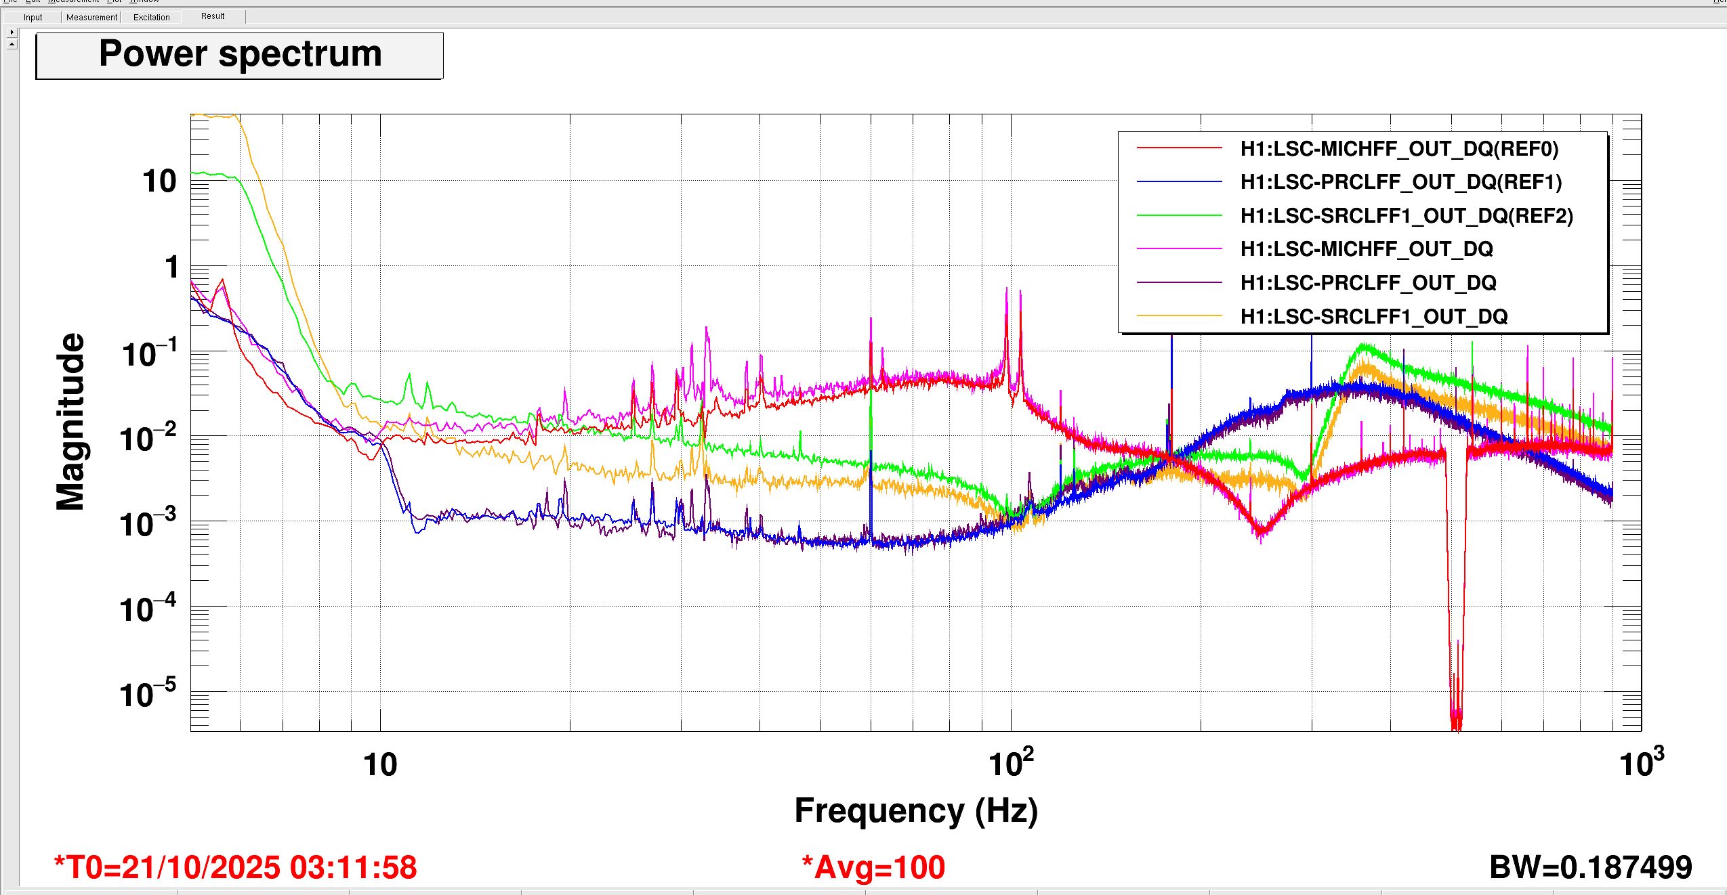Image resolution: width=1727 pixels, height=895 pixels.
Task: Click red line sample for MICHFF REF0
Action: (1178, 148)
